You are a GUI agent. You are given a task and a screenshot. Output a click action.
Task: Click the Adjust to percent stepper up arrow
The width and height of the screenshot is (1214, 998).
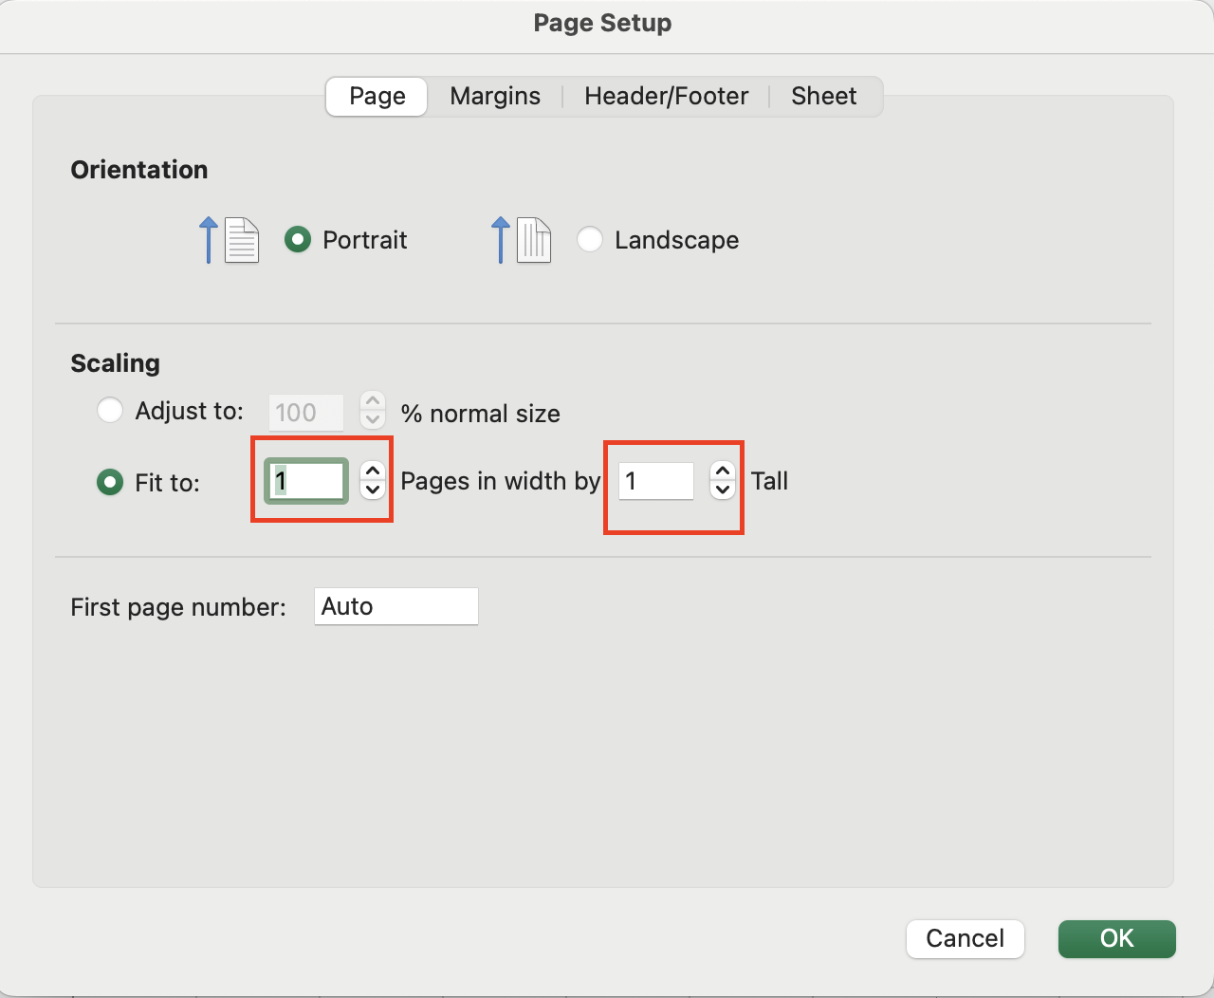pos(372,400)
